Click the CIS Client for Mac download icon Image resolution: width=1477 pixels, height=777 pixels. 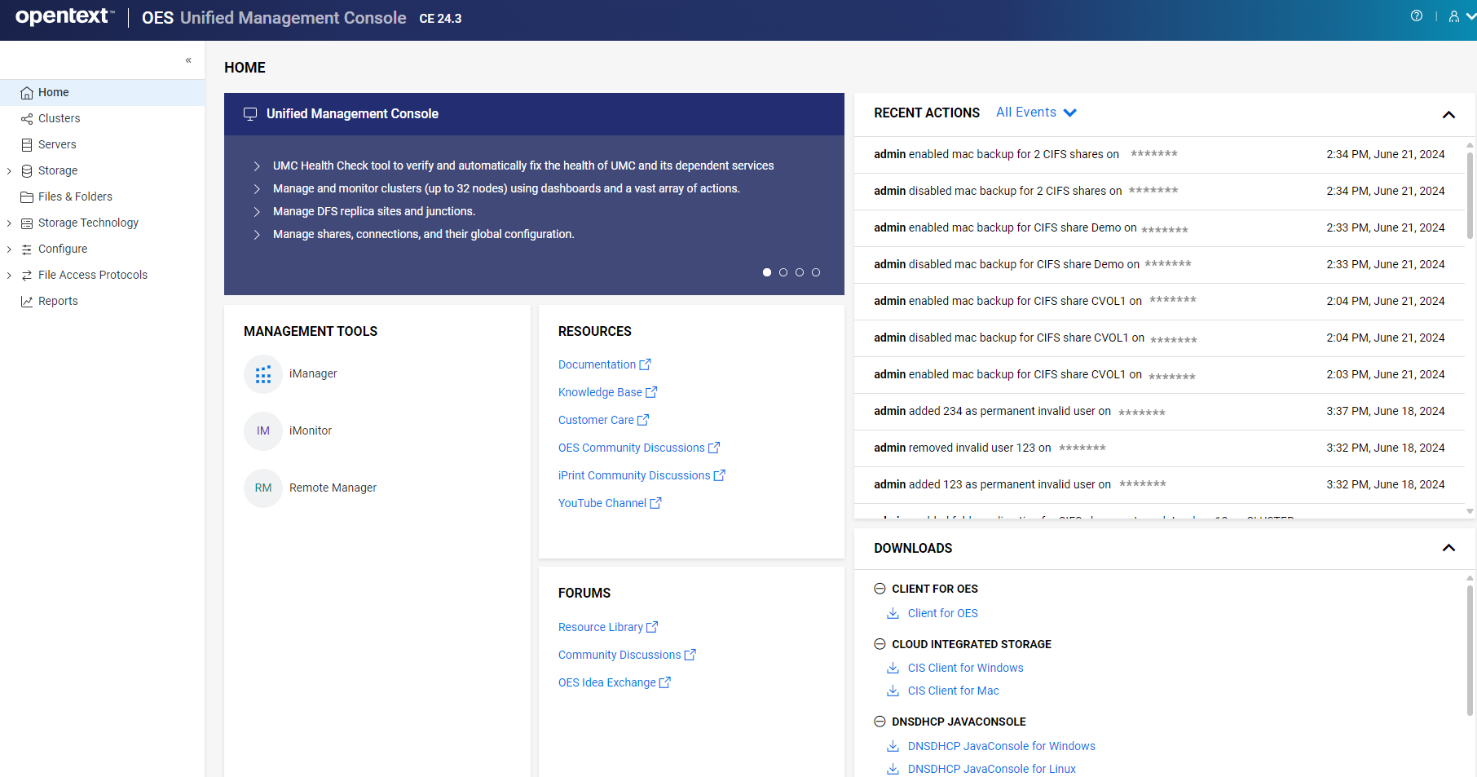[893, 691]
